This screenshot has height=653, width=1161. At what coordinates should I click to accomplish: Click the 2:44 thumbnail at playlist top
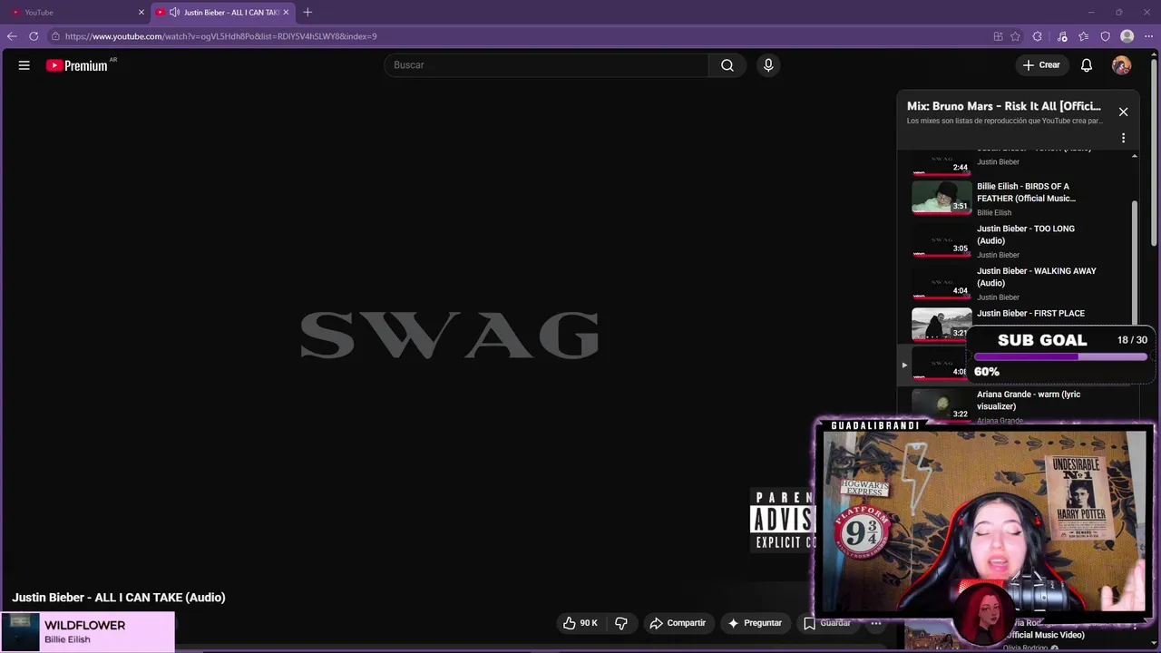tap(941, 162)
